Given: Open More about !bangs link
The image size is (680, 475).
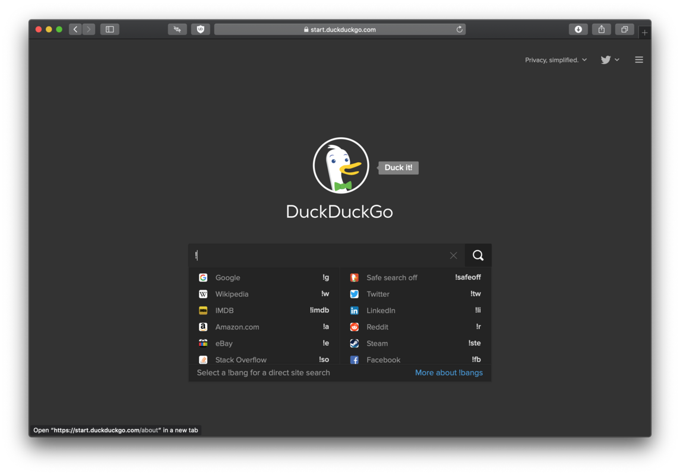Looking at the screenshot, I should tap(449, 373).
